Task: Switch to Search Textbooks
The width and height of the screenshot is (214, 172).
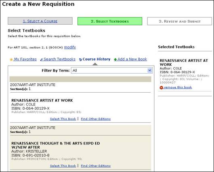Action: click(59, 59)
